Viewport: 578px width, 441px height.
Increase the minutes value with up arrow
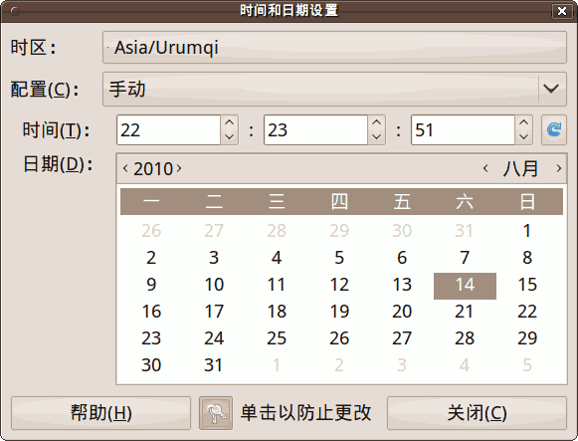click(x=376, y=122)
